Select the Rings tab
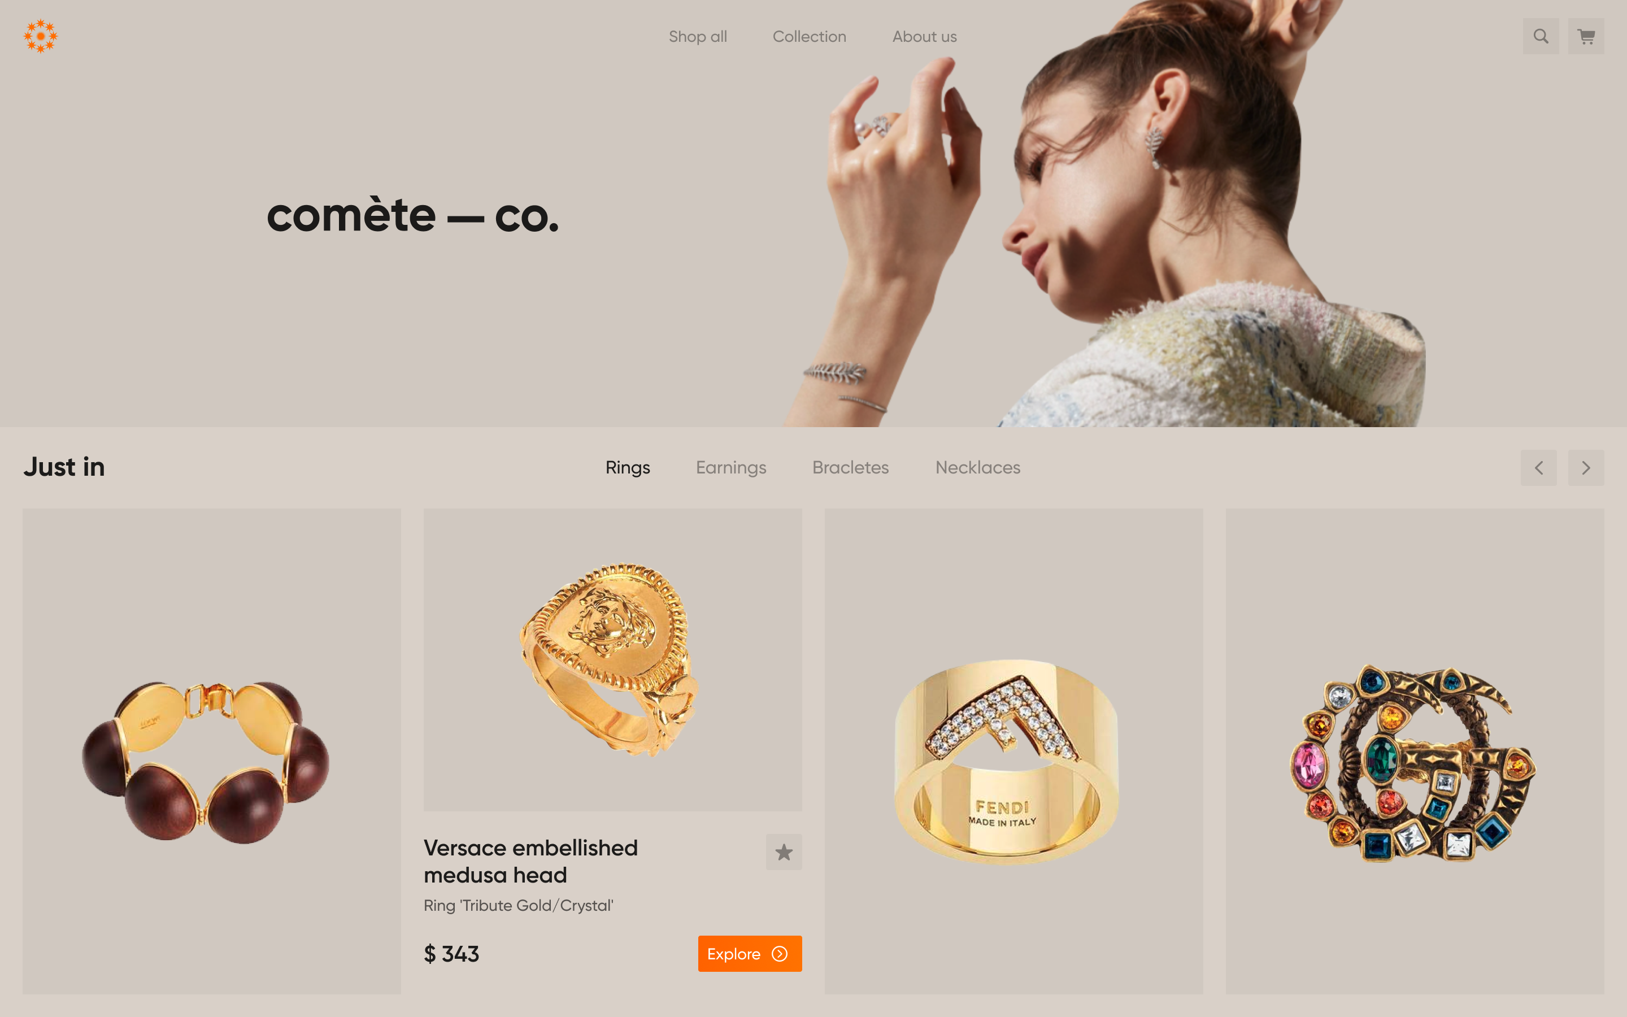Screen dimensions: 1627x1017 click(x=627, y=467)
